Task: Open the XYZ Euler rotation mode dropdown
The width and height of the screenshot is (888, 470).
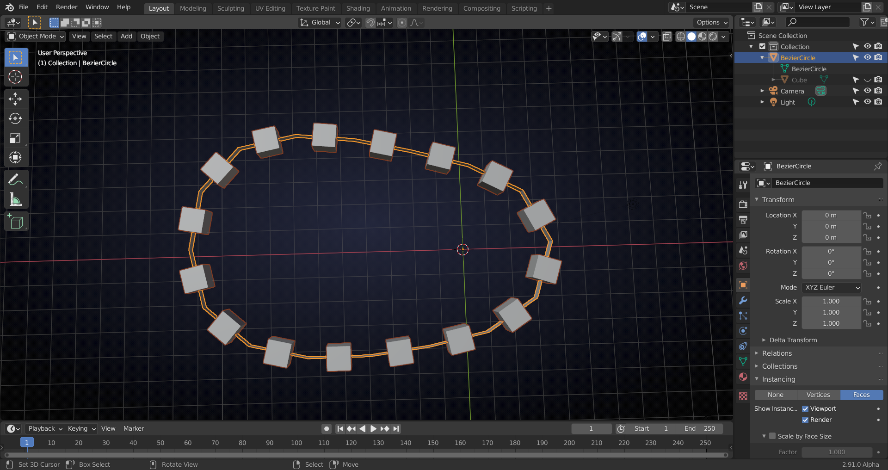Action: [x=831, y=288]
